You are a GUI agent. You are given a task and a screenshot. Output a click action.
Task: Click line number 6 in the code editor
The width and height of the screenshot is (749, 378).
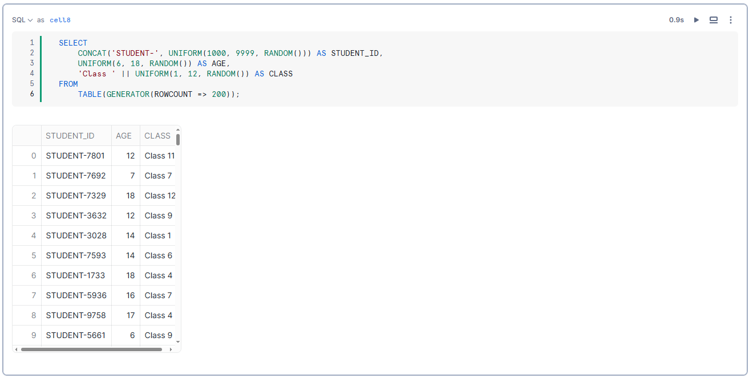point(31,94)
